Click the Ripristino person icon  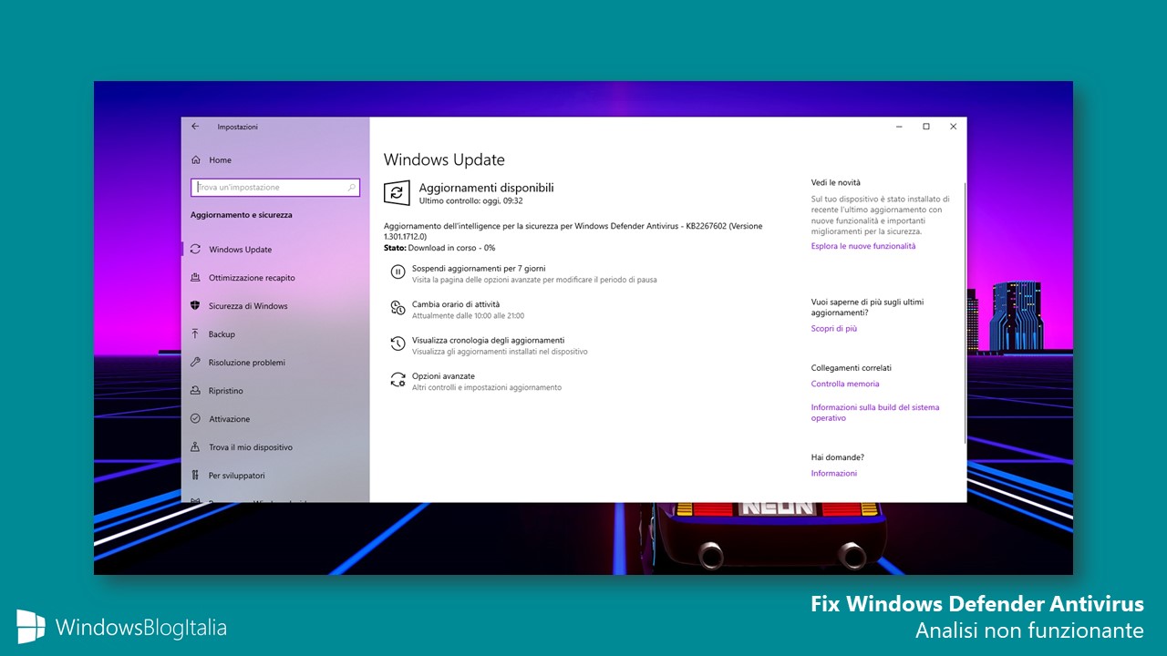coord(195,390)
